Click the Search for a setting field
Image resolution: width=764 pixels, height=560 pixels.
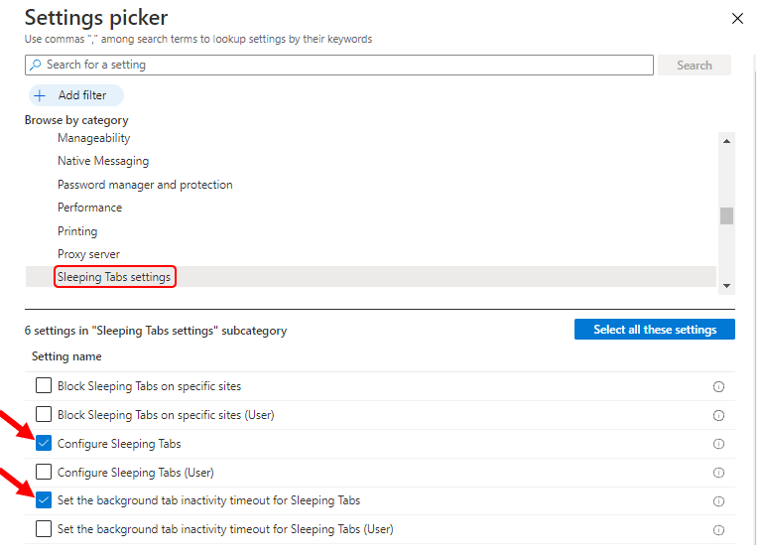pos(338,65)
